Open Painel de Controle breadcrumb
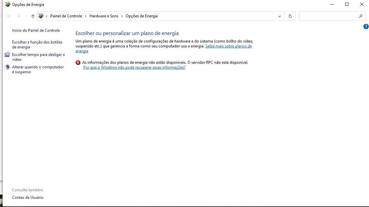Viewport: 369px width, 207px height. [66, 16]
